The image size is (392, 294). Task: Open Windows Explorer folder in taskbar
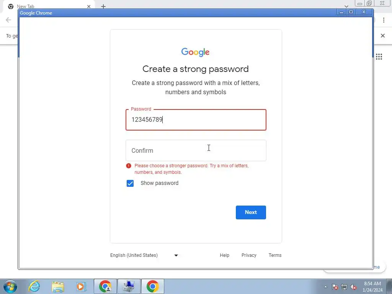pos(58,286)
